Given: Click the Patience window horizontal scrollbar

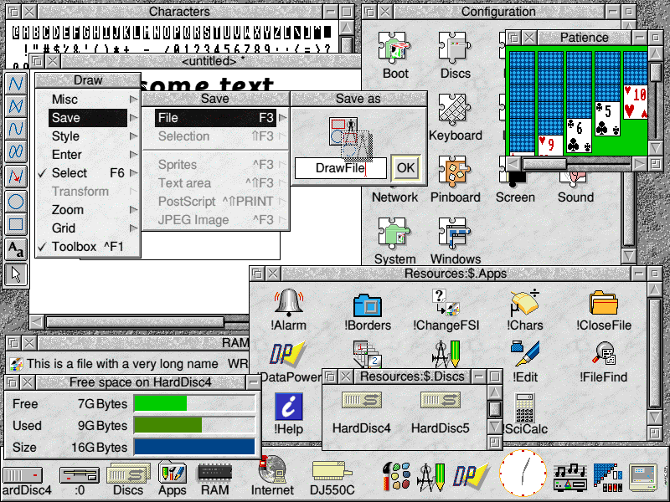Looking at the screenshot, I should tap(576, 163).
